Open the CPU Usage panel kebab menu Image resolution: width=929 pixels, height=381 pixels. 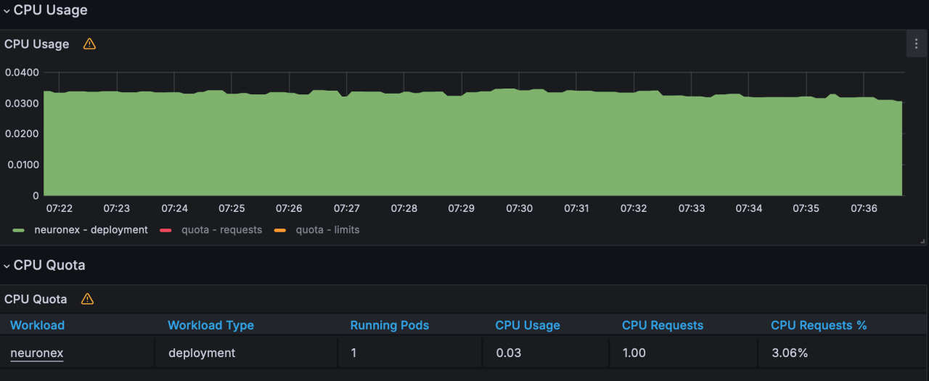pos(916,44)
